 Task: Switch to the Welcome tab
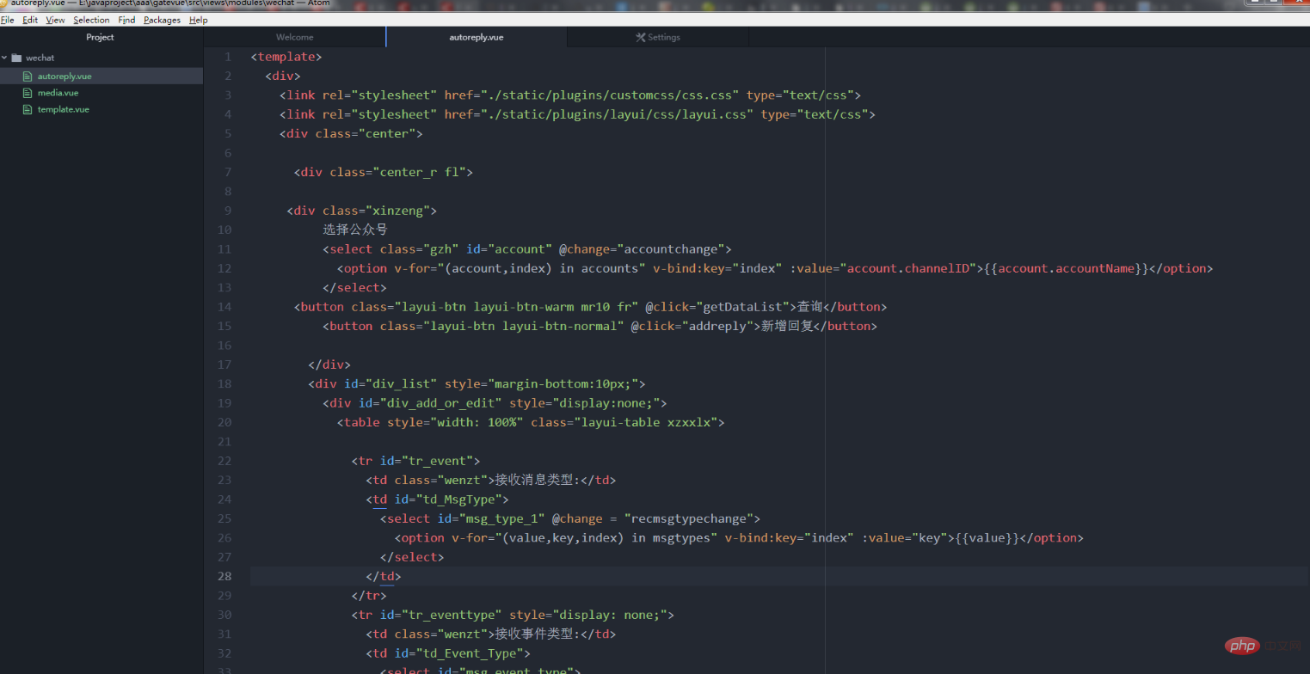(295, 37)
